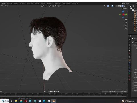Image resolution: width=137 pixels, height=103 pixels.
Task: Click the red X axis gizmo ball
Action: point(123,15)
